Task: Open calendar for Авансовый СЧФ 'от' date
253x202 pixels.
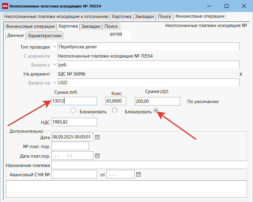Action: [138, 174]
